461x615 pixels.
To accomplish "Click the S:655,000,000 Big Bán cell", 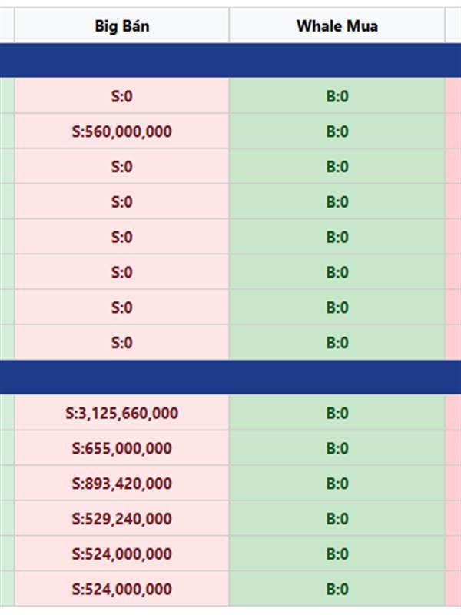I will [x=121, y=448].
